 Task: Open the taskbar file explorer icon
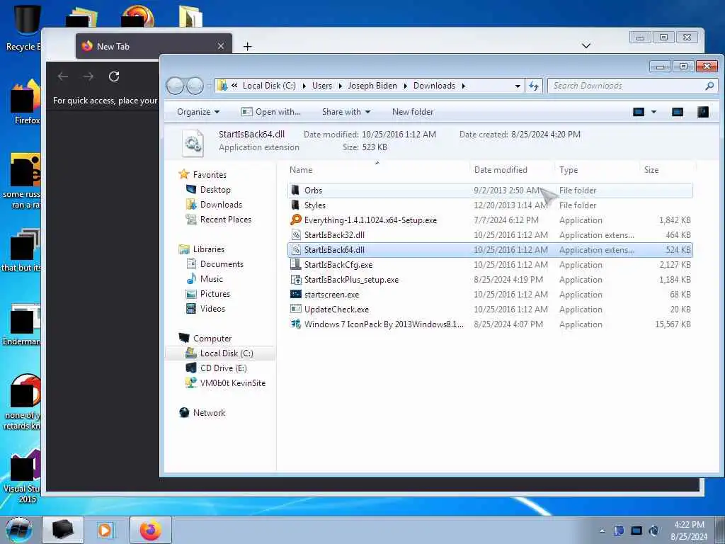point(63,530)
